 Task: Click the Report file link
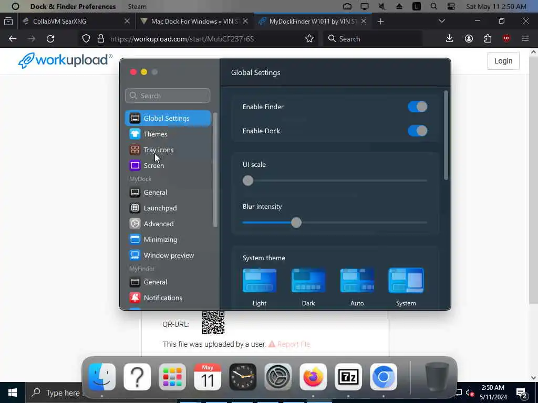point(289,344)
